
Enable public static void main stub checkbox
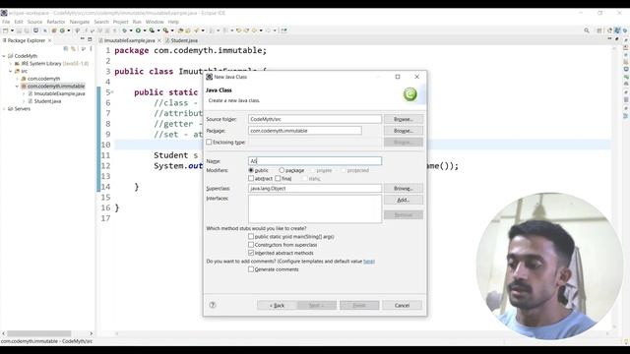pos(251,237)
